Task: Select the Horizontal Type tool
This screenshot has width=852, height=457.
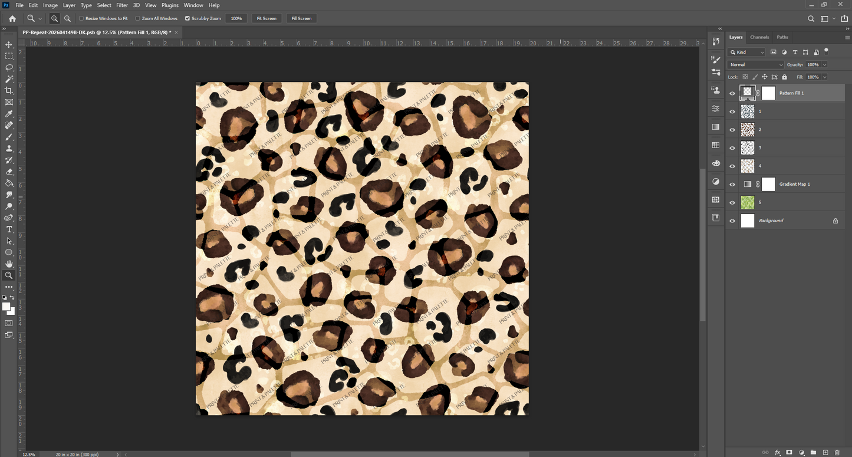Action: 9,229
